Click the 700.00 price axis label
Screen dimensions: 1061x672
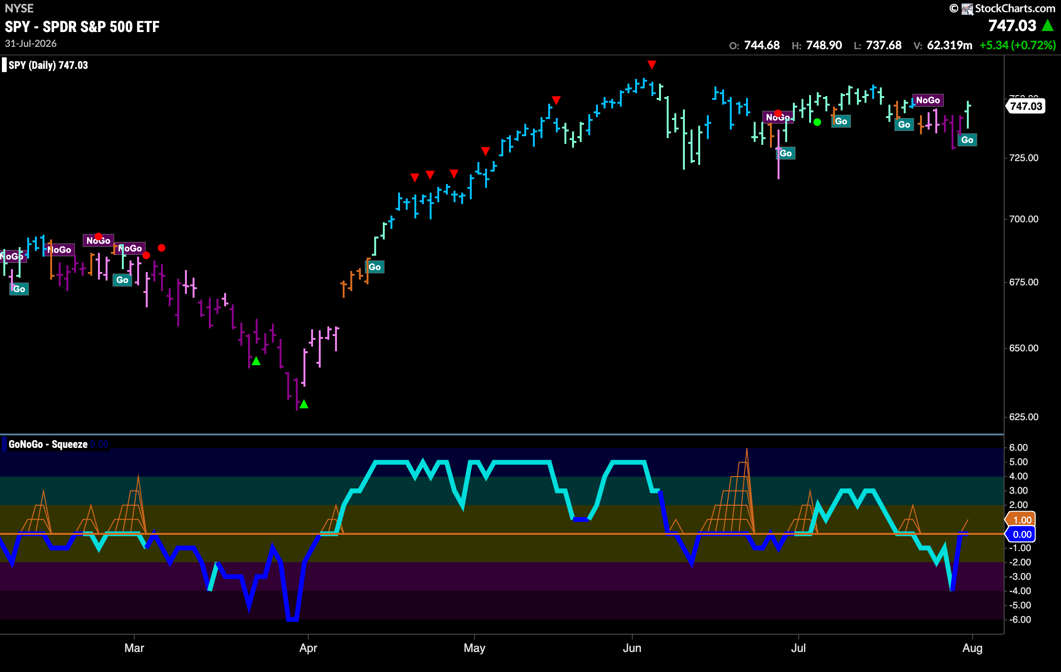tap(1024, 219)
